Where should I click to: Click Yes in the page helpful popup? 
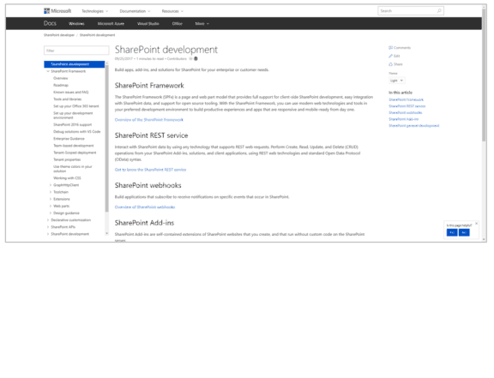(x=452, y=232)
